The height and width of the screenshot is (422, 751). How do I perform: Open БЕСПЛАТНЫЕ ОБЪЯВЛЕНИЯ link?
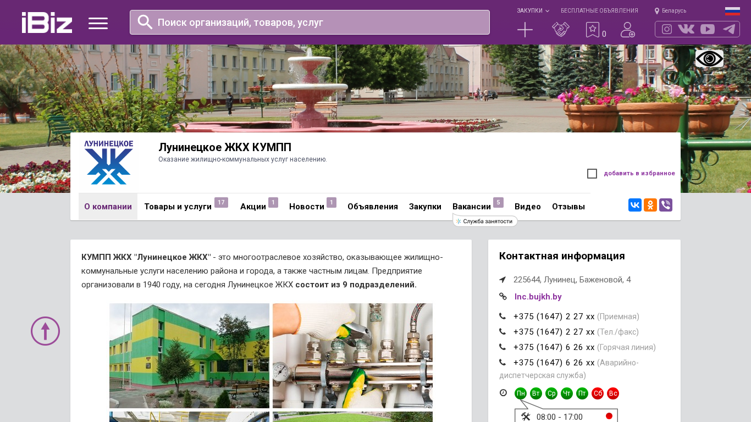pos(599,11)
